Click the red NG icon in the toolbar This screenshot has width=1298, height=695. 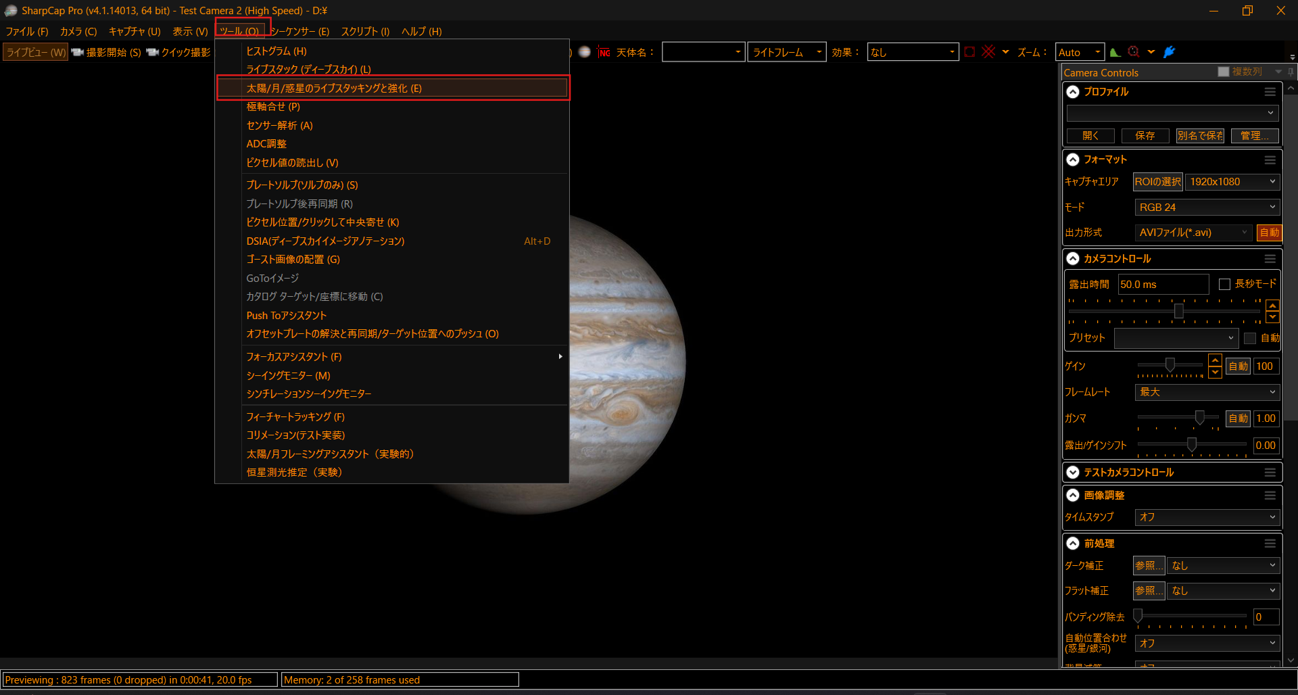click(x=604, y=52)
